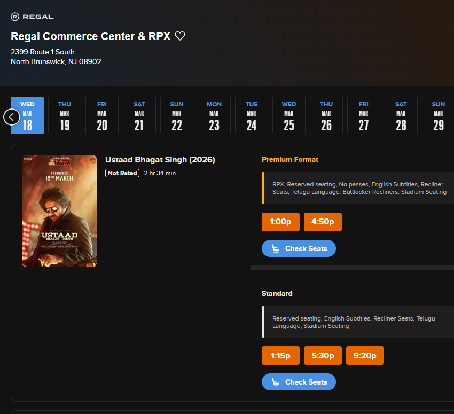Select the SAT MAR 21 date tab
This screenshot has width=454, height=414.
pyautogui.click(x=139, y=115)
